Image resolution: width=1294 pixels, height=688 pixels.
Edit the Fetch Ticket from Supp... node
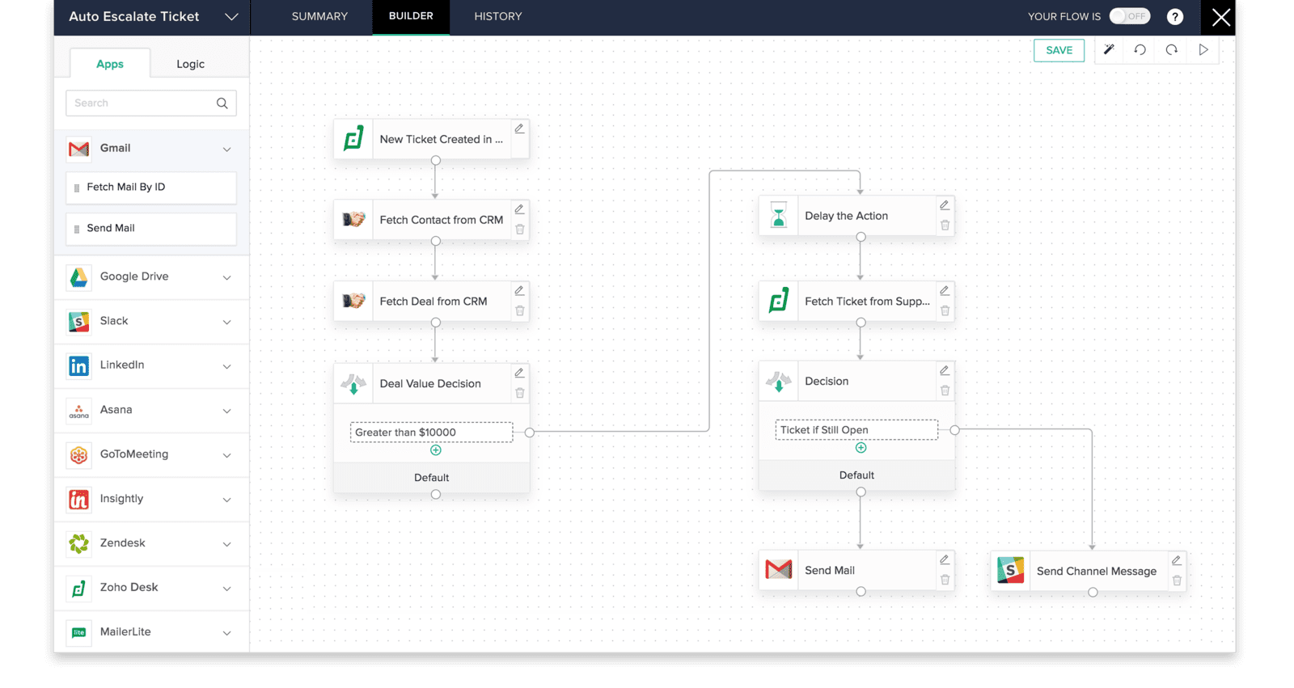[945, 291]
